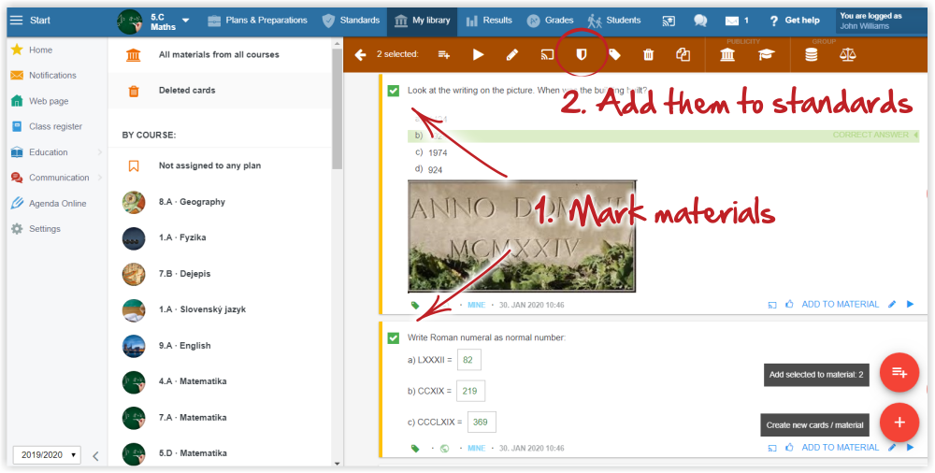Click ADD TO MATERIAL on first card
Screen dimensions: 935x473
click(x=841, y=304)
